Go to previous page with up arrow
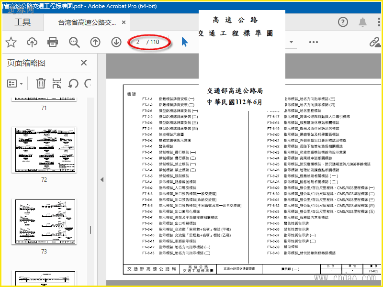This screenshot has height=287, width=383. point(95,42)
